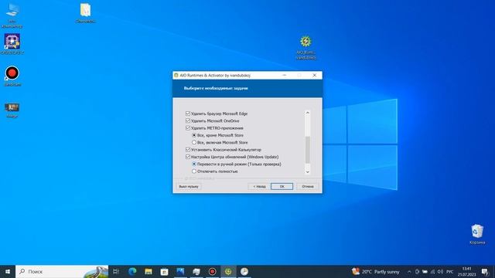Image resolution: width=495 pixels, height=278 pixels.
Task: Select the Recycle Bin desktop icon
Action: pos(477,234)
